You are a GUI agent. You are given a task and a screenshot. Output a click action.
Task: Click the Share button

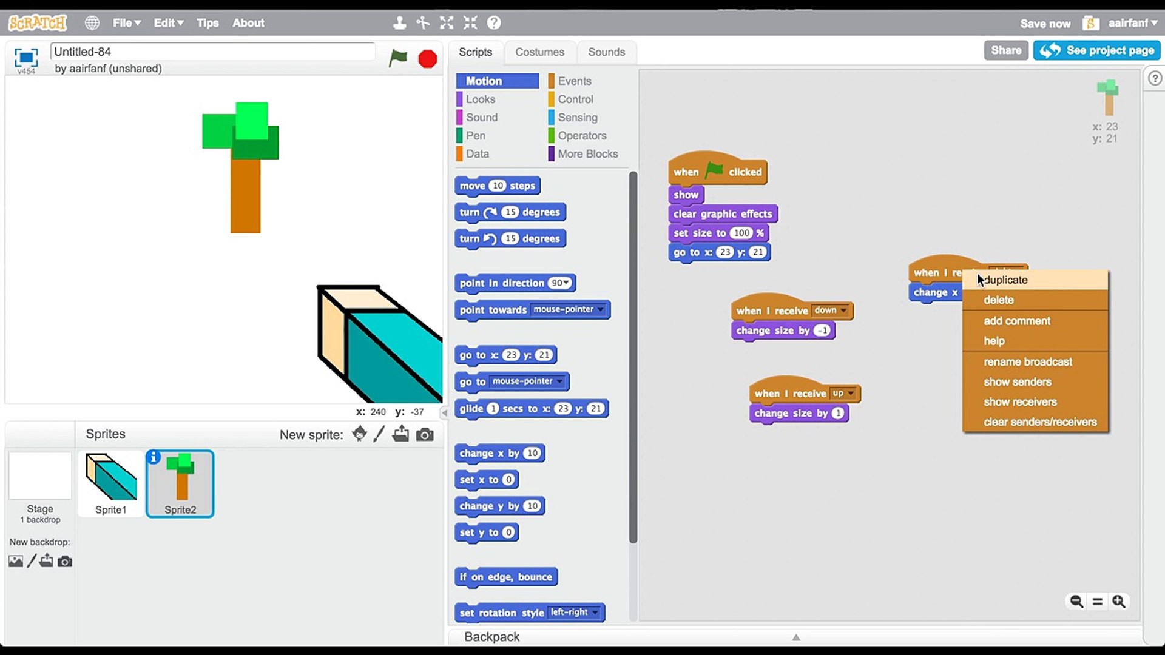coord(1005,50)
